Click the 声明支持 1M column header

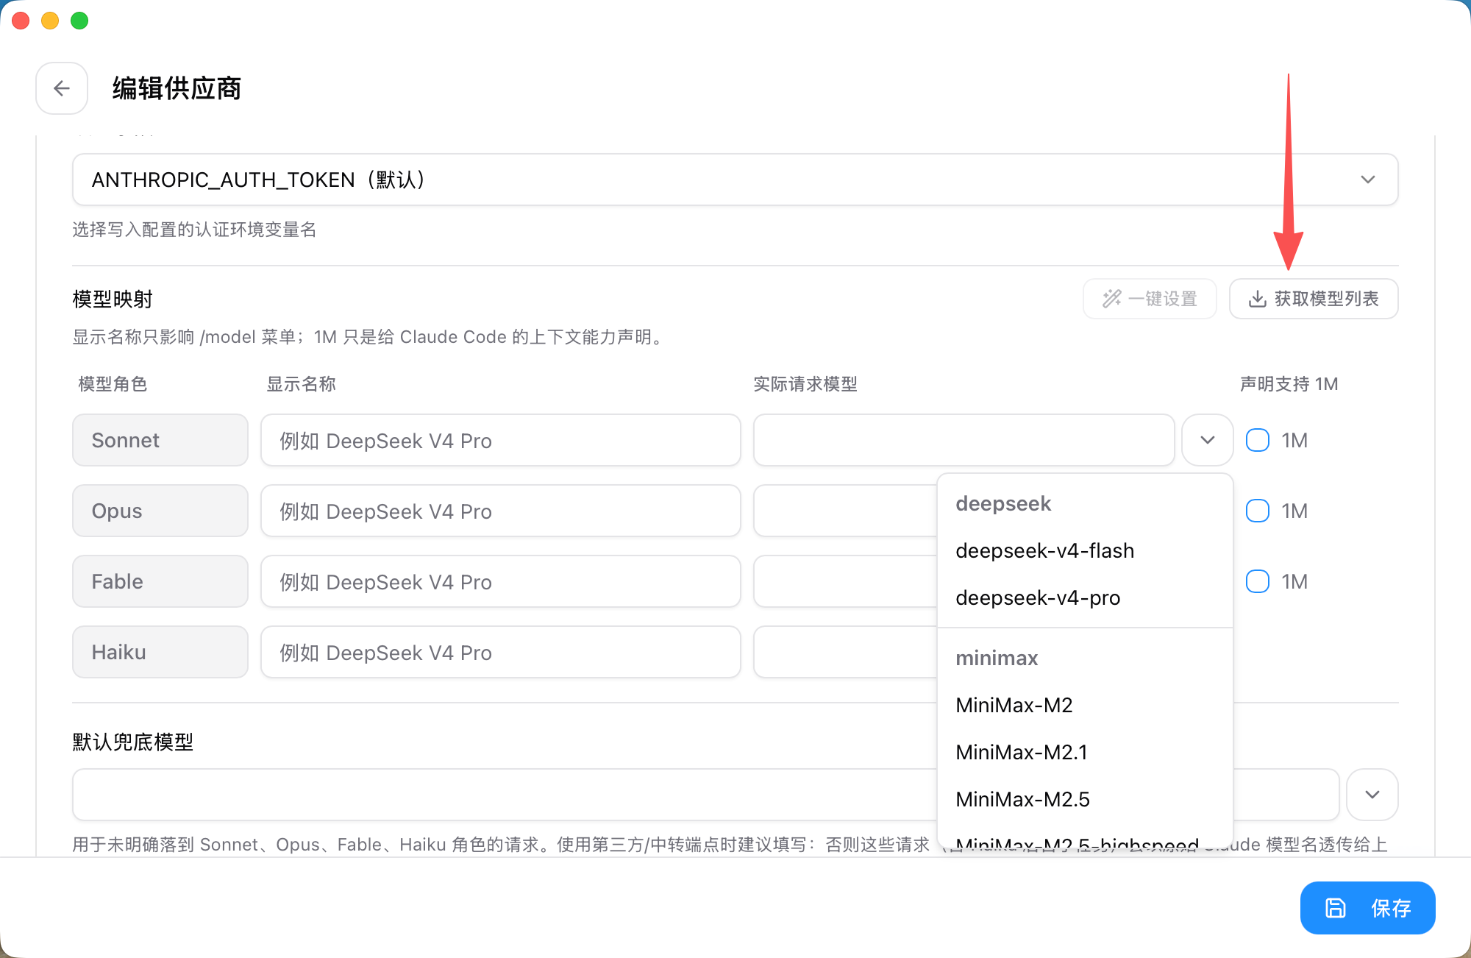pos(1289,384)
